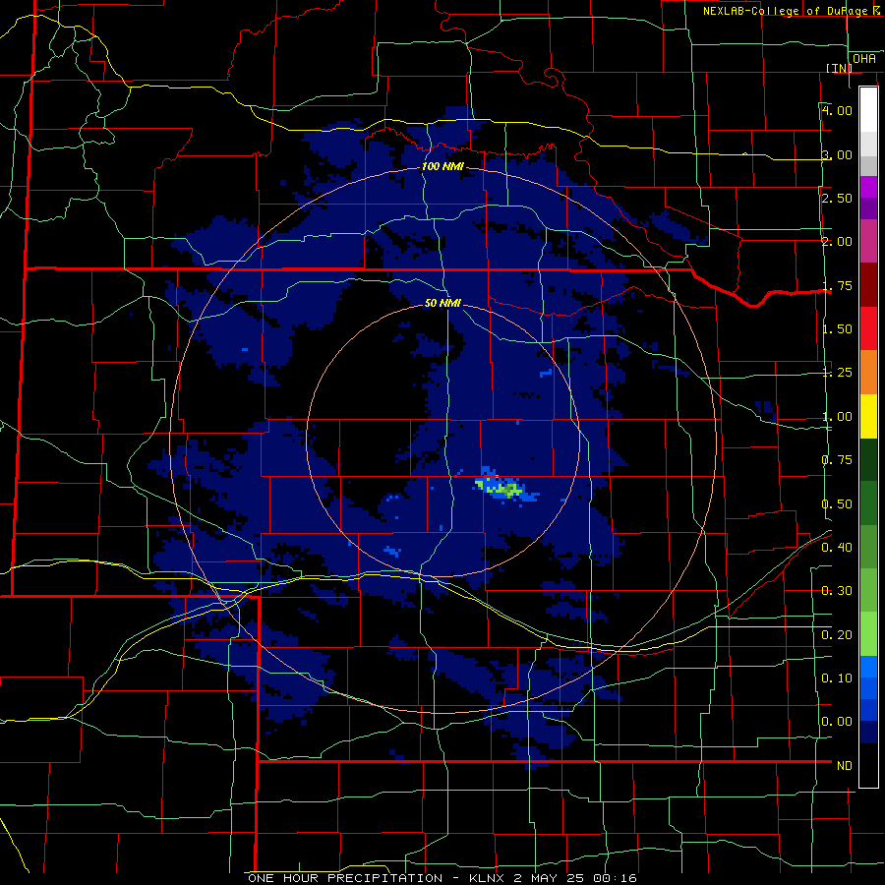Click the bright red legend swatch above 1.50
885x885 pixels.
tap(868, 328)
